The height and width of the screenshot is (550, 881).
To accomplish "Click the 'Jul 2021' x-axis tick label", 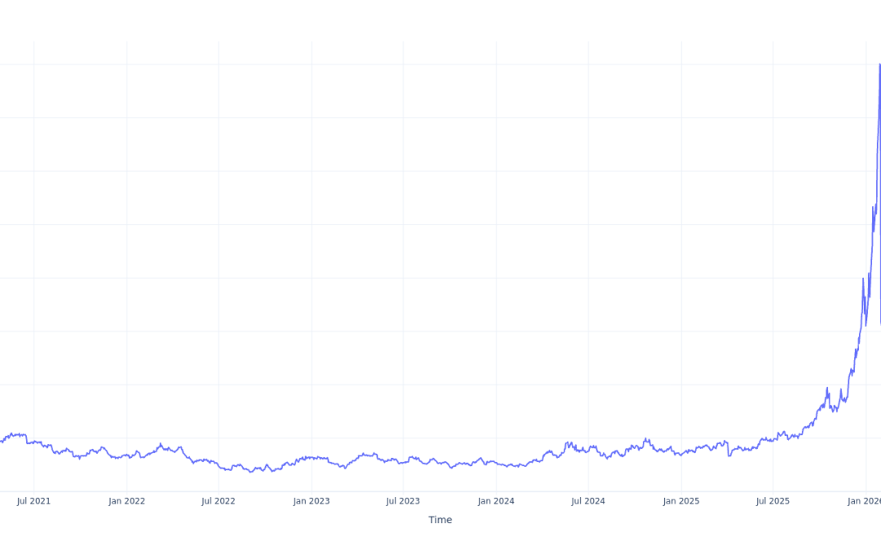I will click(33, 501).
